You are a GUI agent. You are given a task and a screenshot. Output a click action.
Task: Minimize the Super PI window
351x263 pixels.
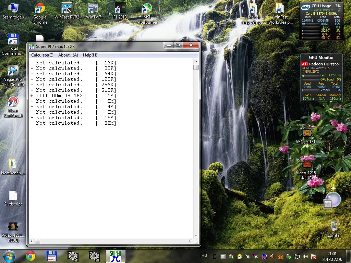[169, 45]
